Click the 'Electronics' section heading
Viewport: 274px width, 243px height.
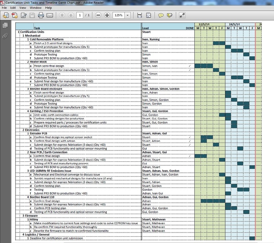pos(32,130)
